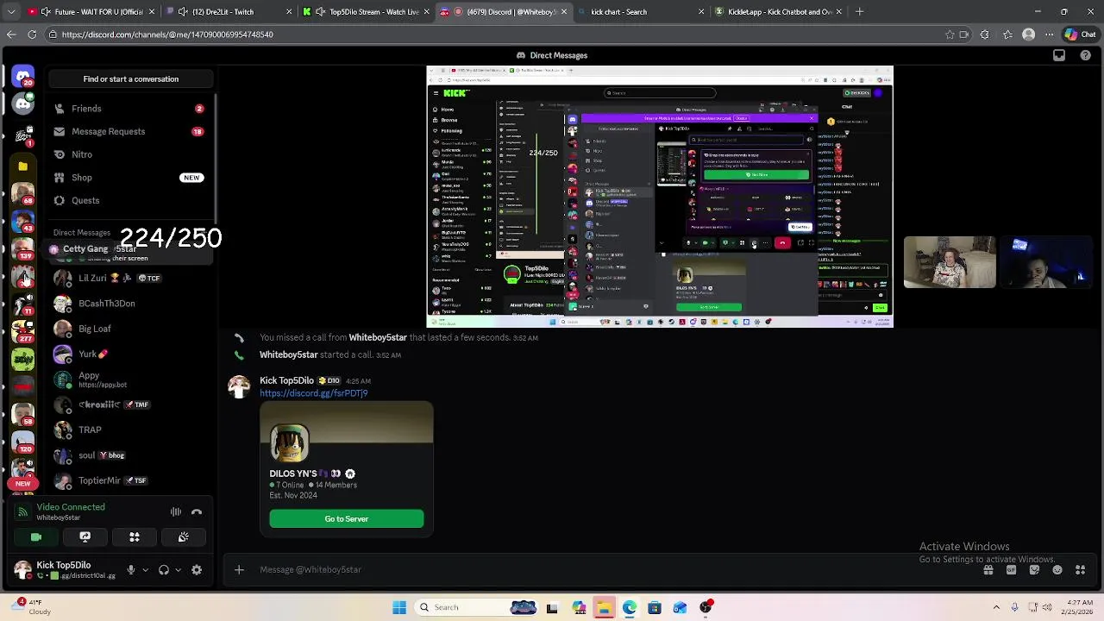
Task: Open the browser tab search dropdown
Action: point(11,12)
